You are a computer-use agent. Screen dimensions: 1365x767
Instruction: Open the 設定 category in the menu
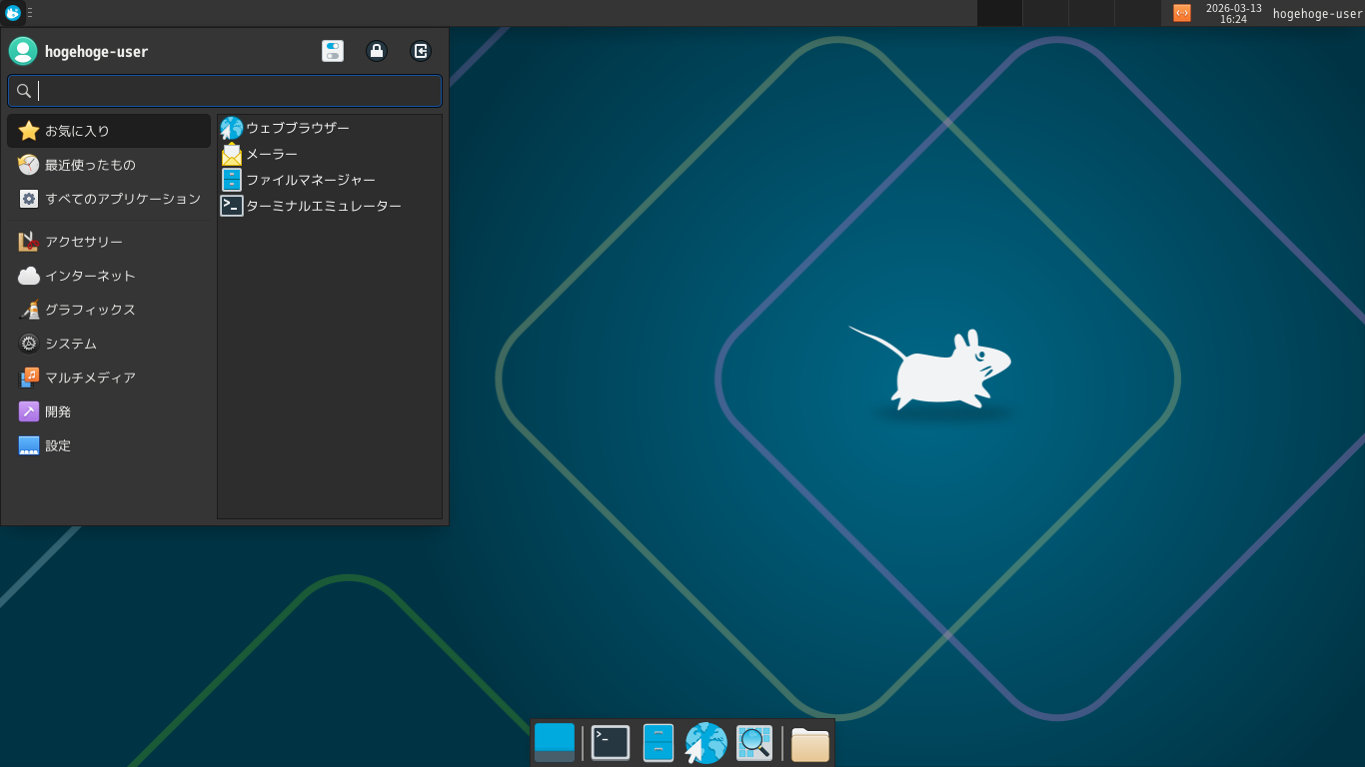pos(57,445)
